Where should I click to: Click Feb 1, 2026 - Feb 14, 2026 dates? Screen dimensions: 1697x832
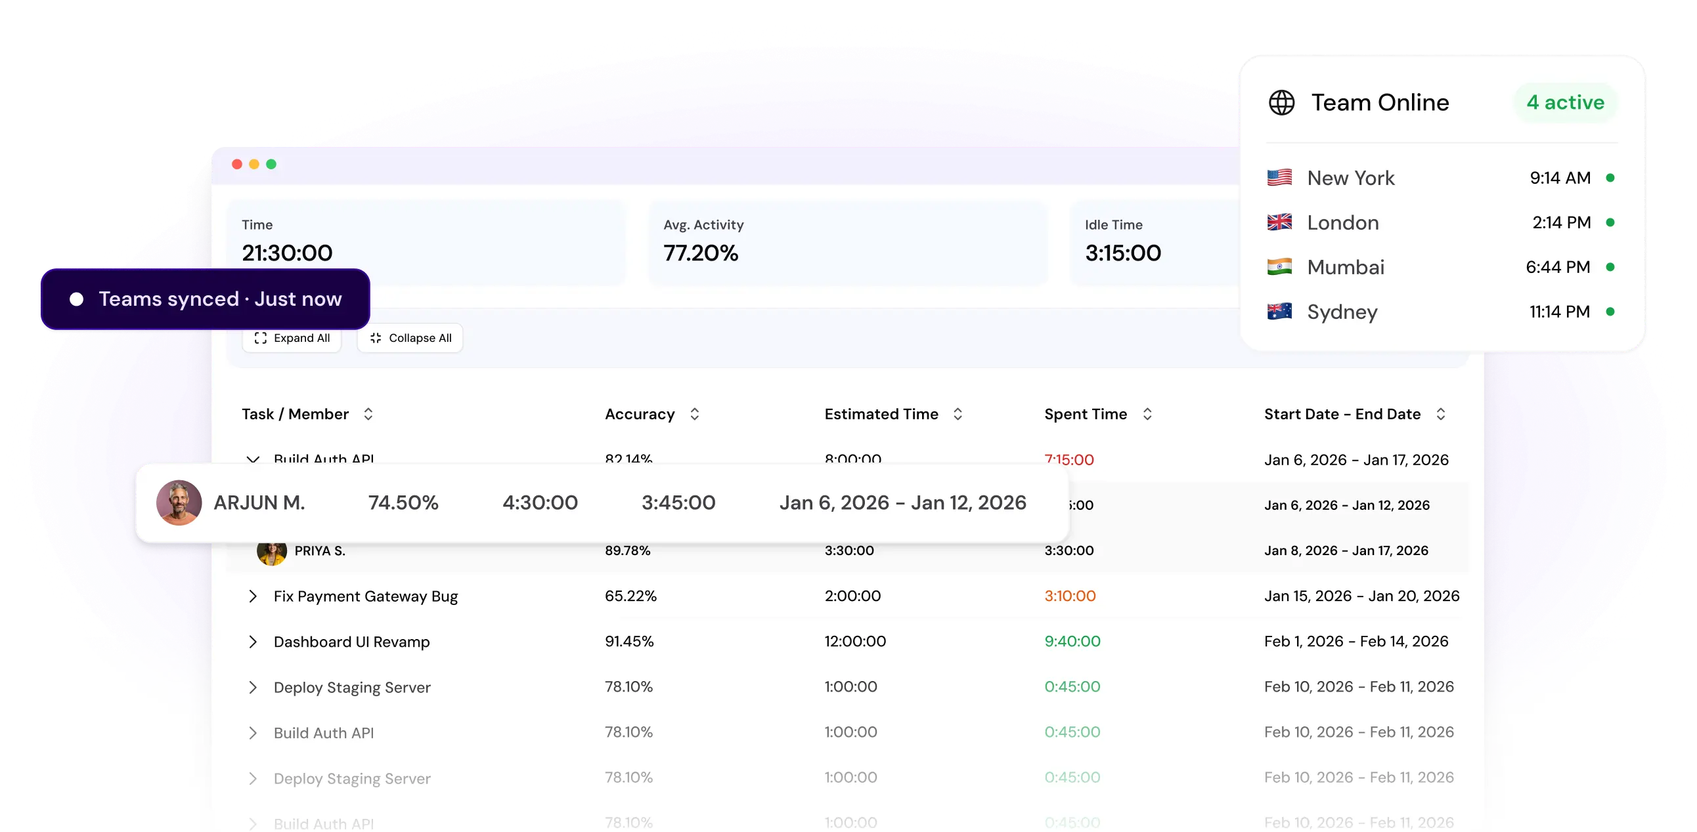coord(1355,641)
